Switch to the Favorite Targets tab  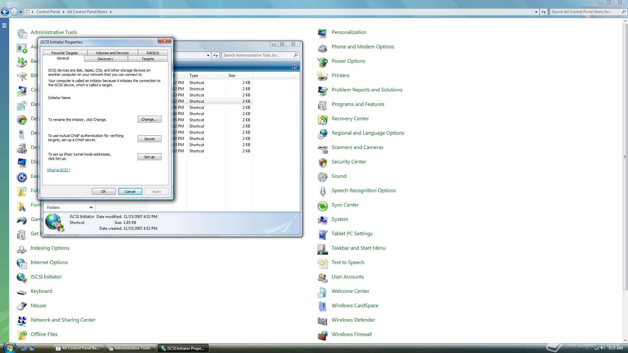64,53
